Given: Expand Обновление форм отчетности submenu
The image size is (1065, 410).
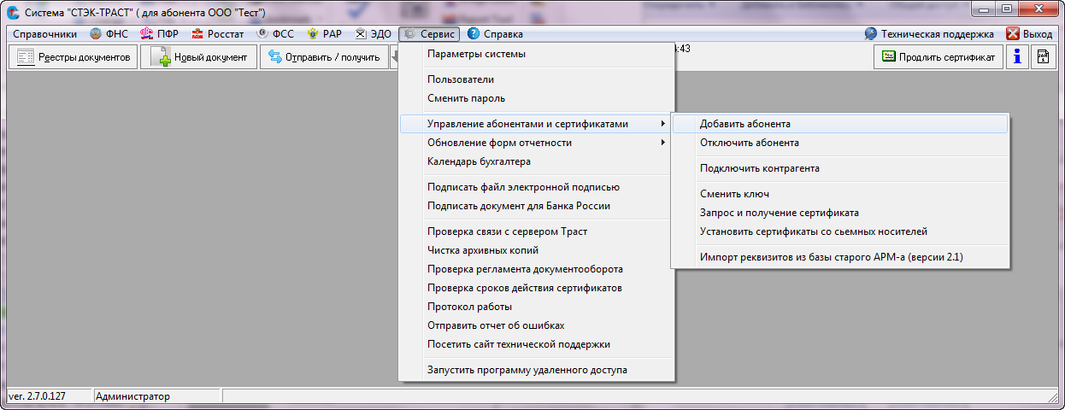Looking at the screenshot, I should [x=537, y=143].
